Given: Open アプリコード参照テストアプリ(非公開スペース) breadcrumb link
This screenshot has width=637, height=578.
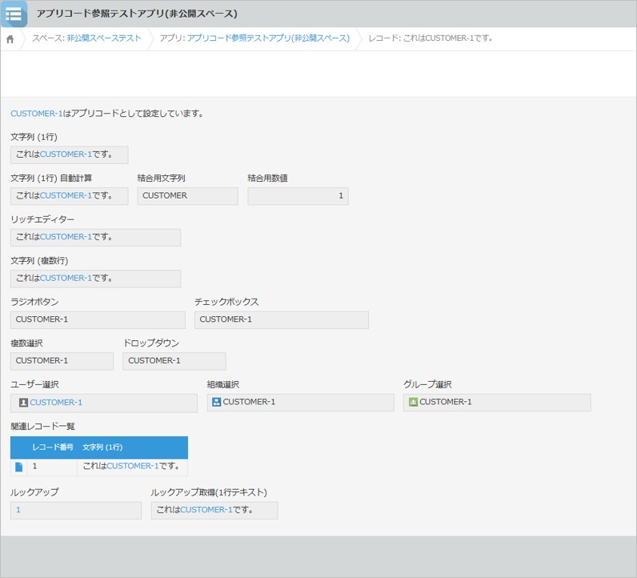Looking at the screenshot, I should tap(268, 38).
